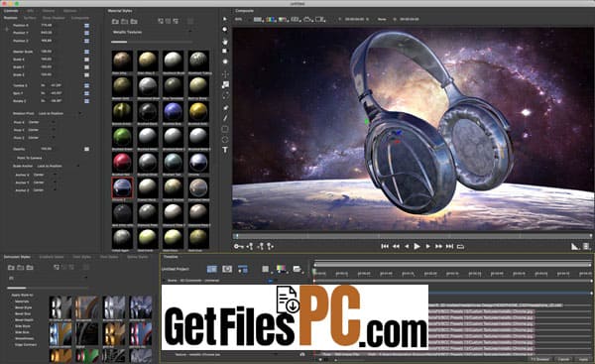This screenshot has height=364, width=595.
Task: Switch to the Controls tab
Action: [x=11, y=11]
